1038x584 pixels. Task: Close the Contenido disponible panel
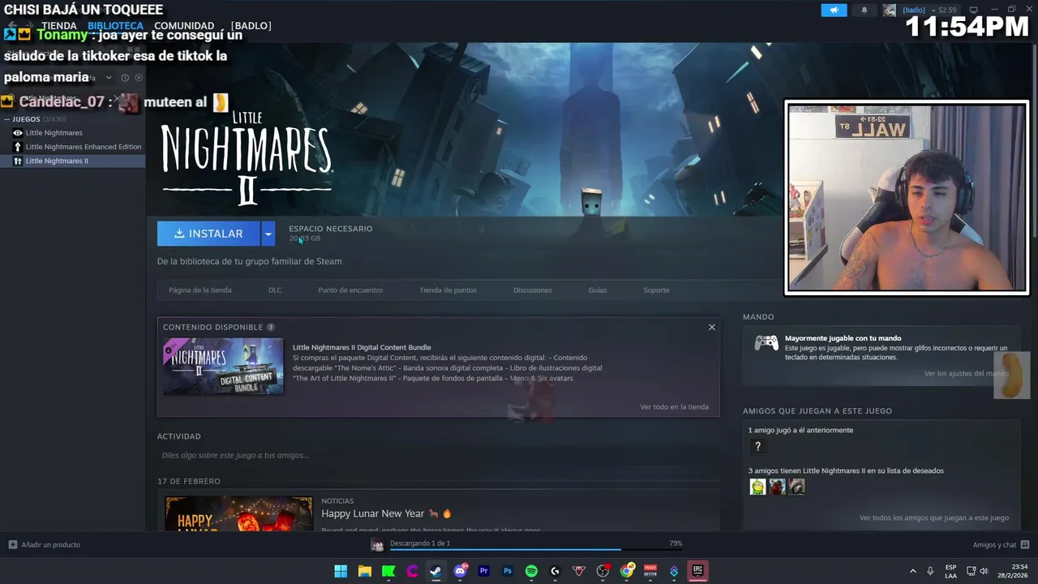pos(712,327)
